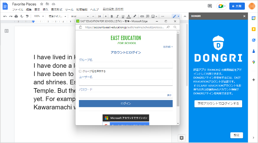Screen dimensions: 258x143
Task: Add a comment from toolbar
Action: coord(148,16)
